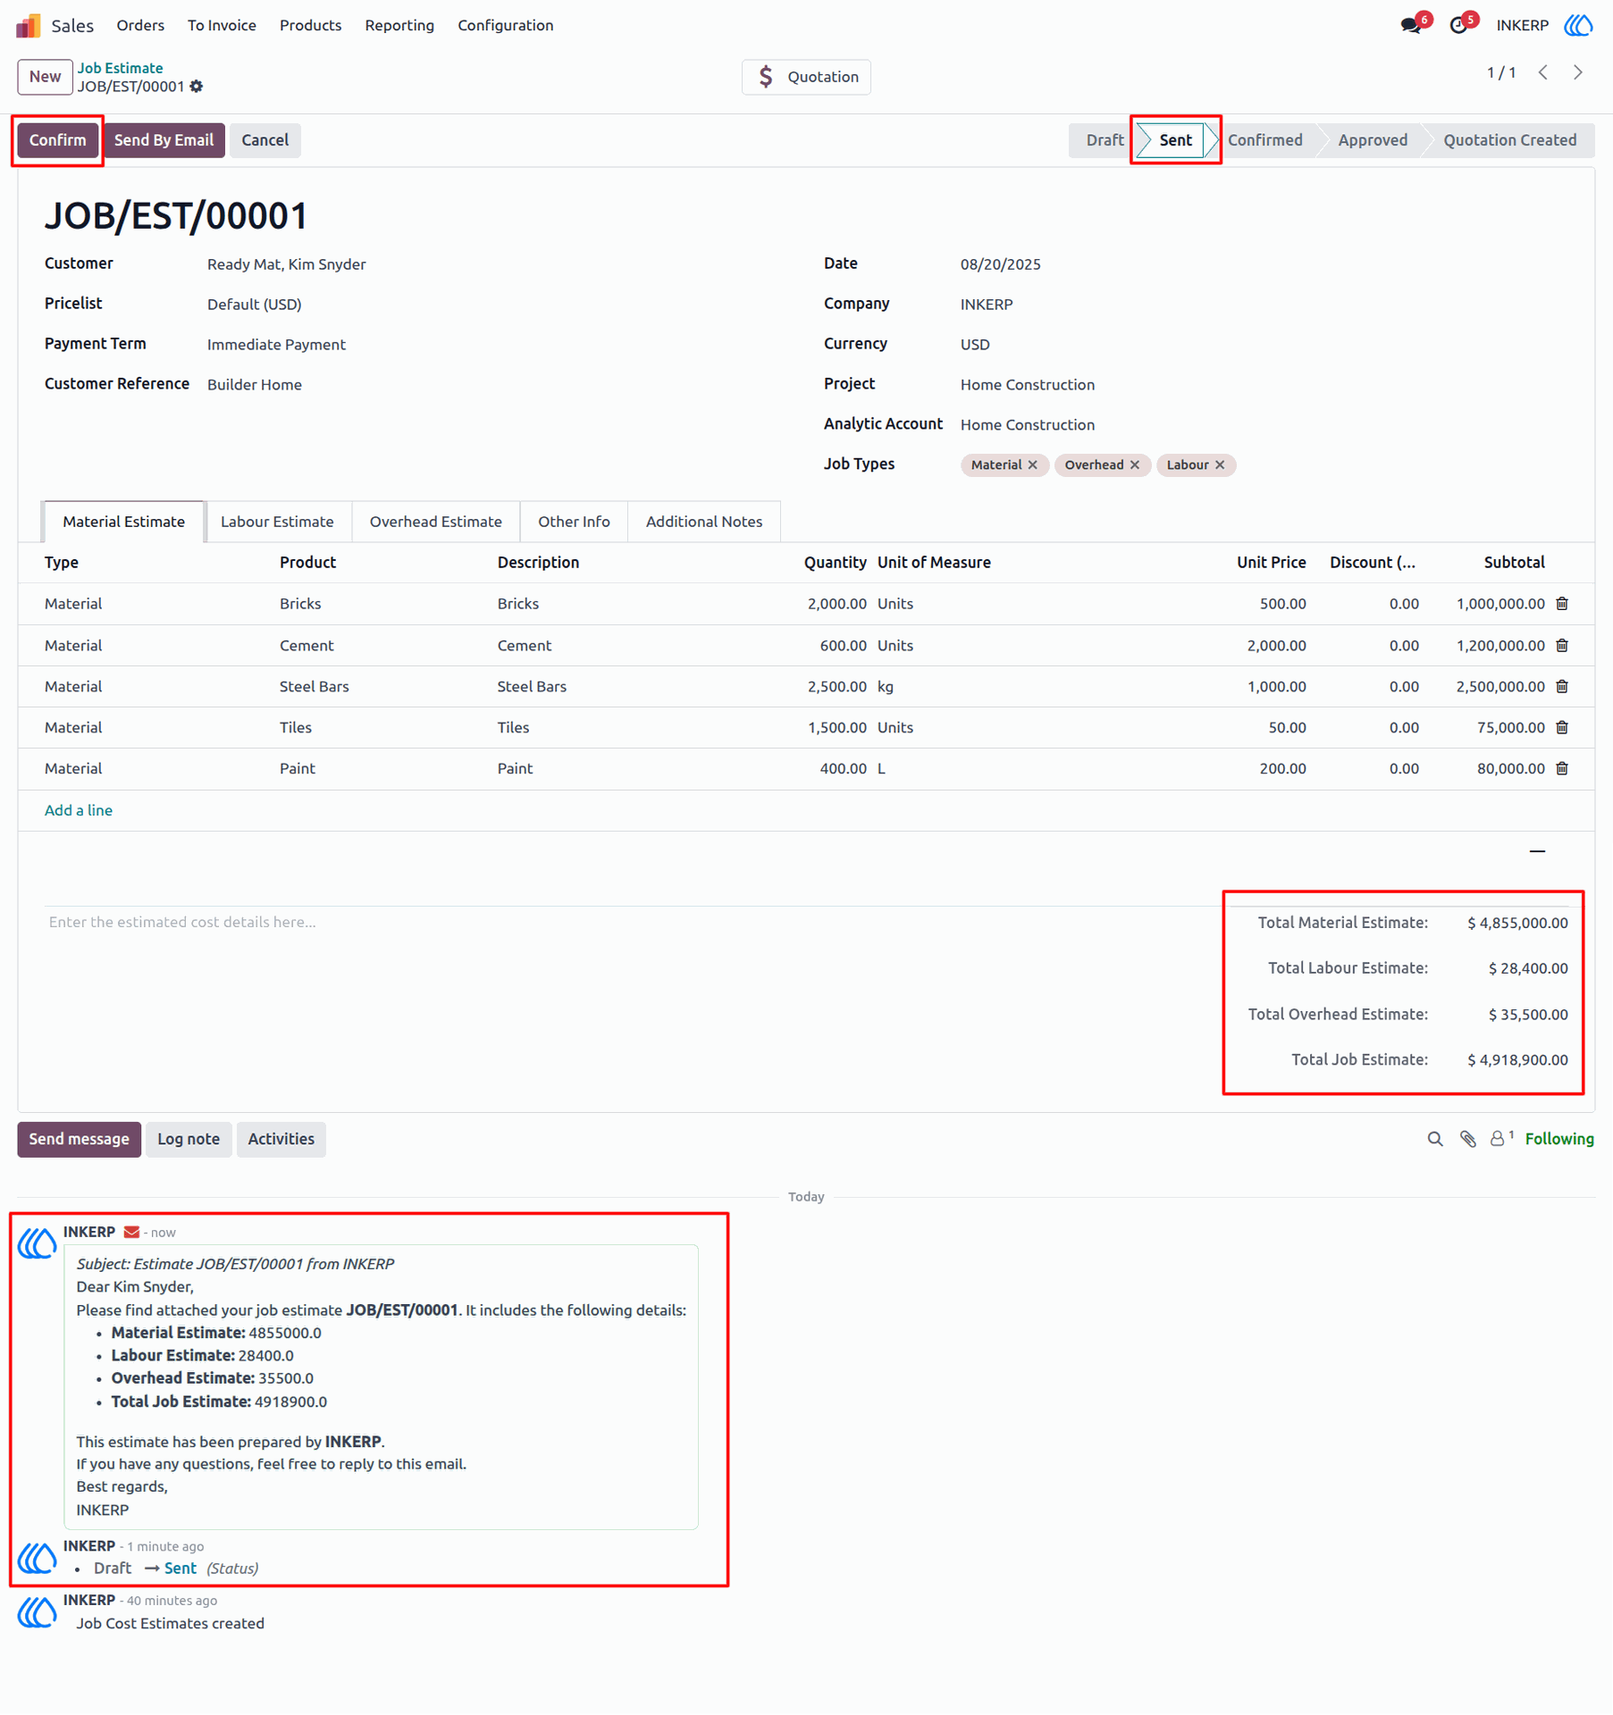Delete the Cement line with trash icon

click(1562, 645)
